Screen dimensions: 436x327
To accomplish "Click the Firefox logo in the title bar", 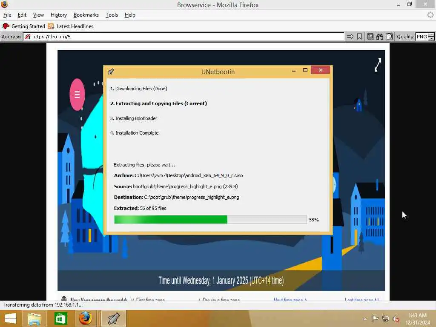I will [4, 4].
